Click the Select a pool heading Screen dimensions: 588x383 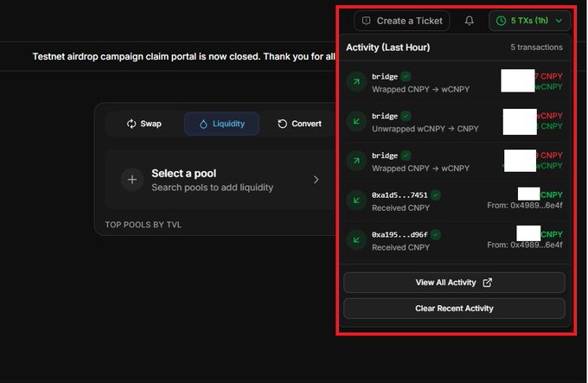183,173
